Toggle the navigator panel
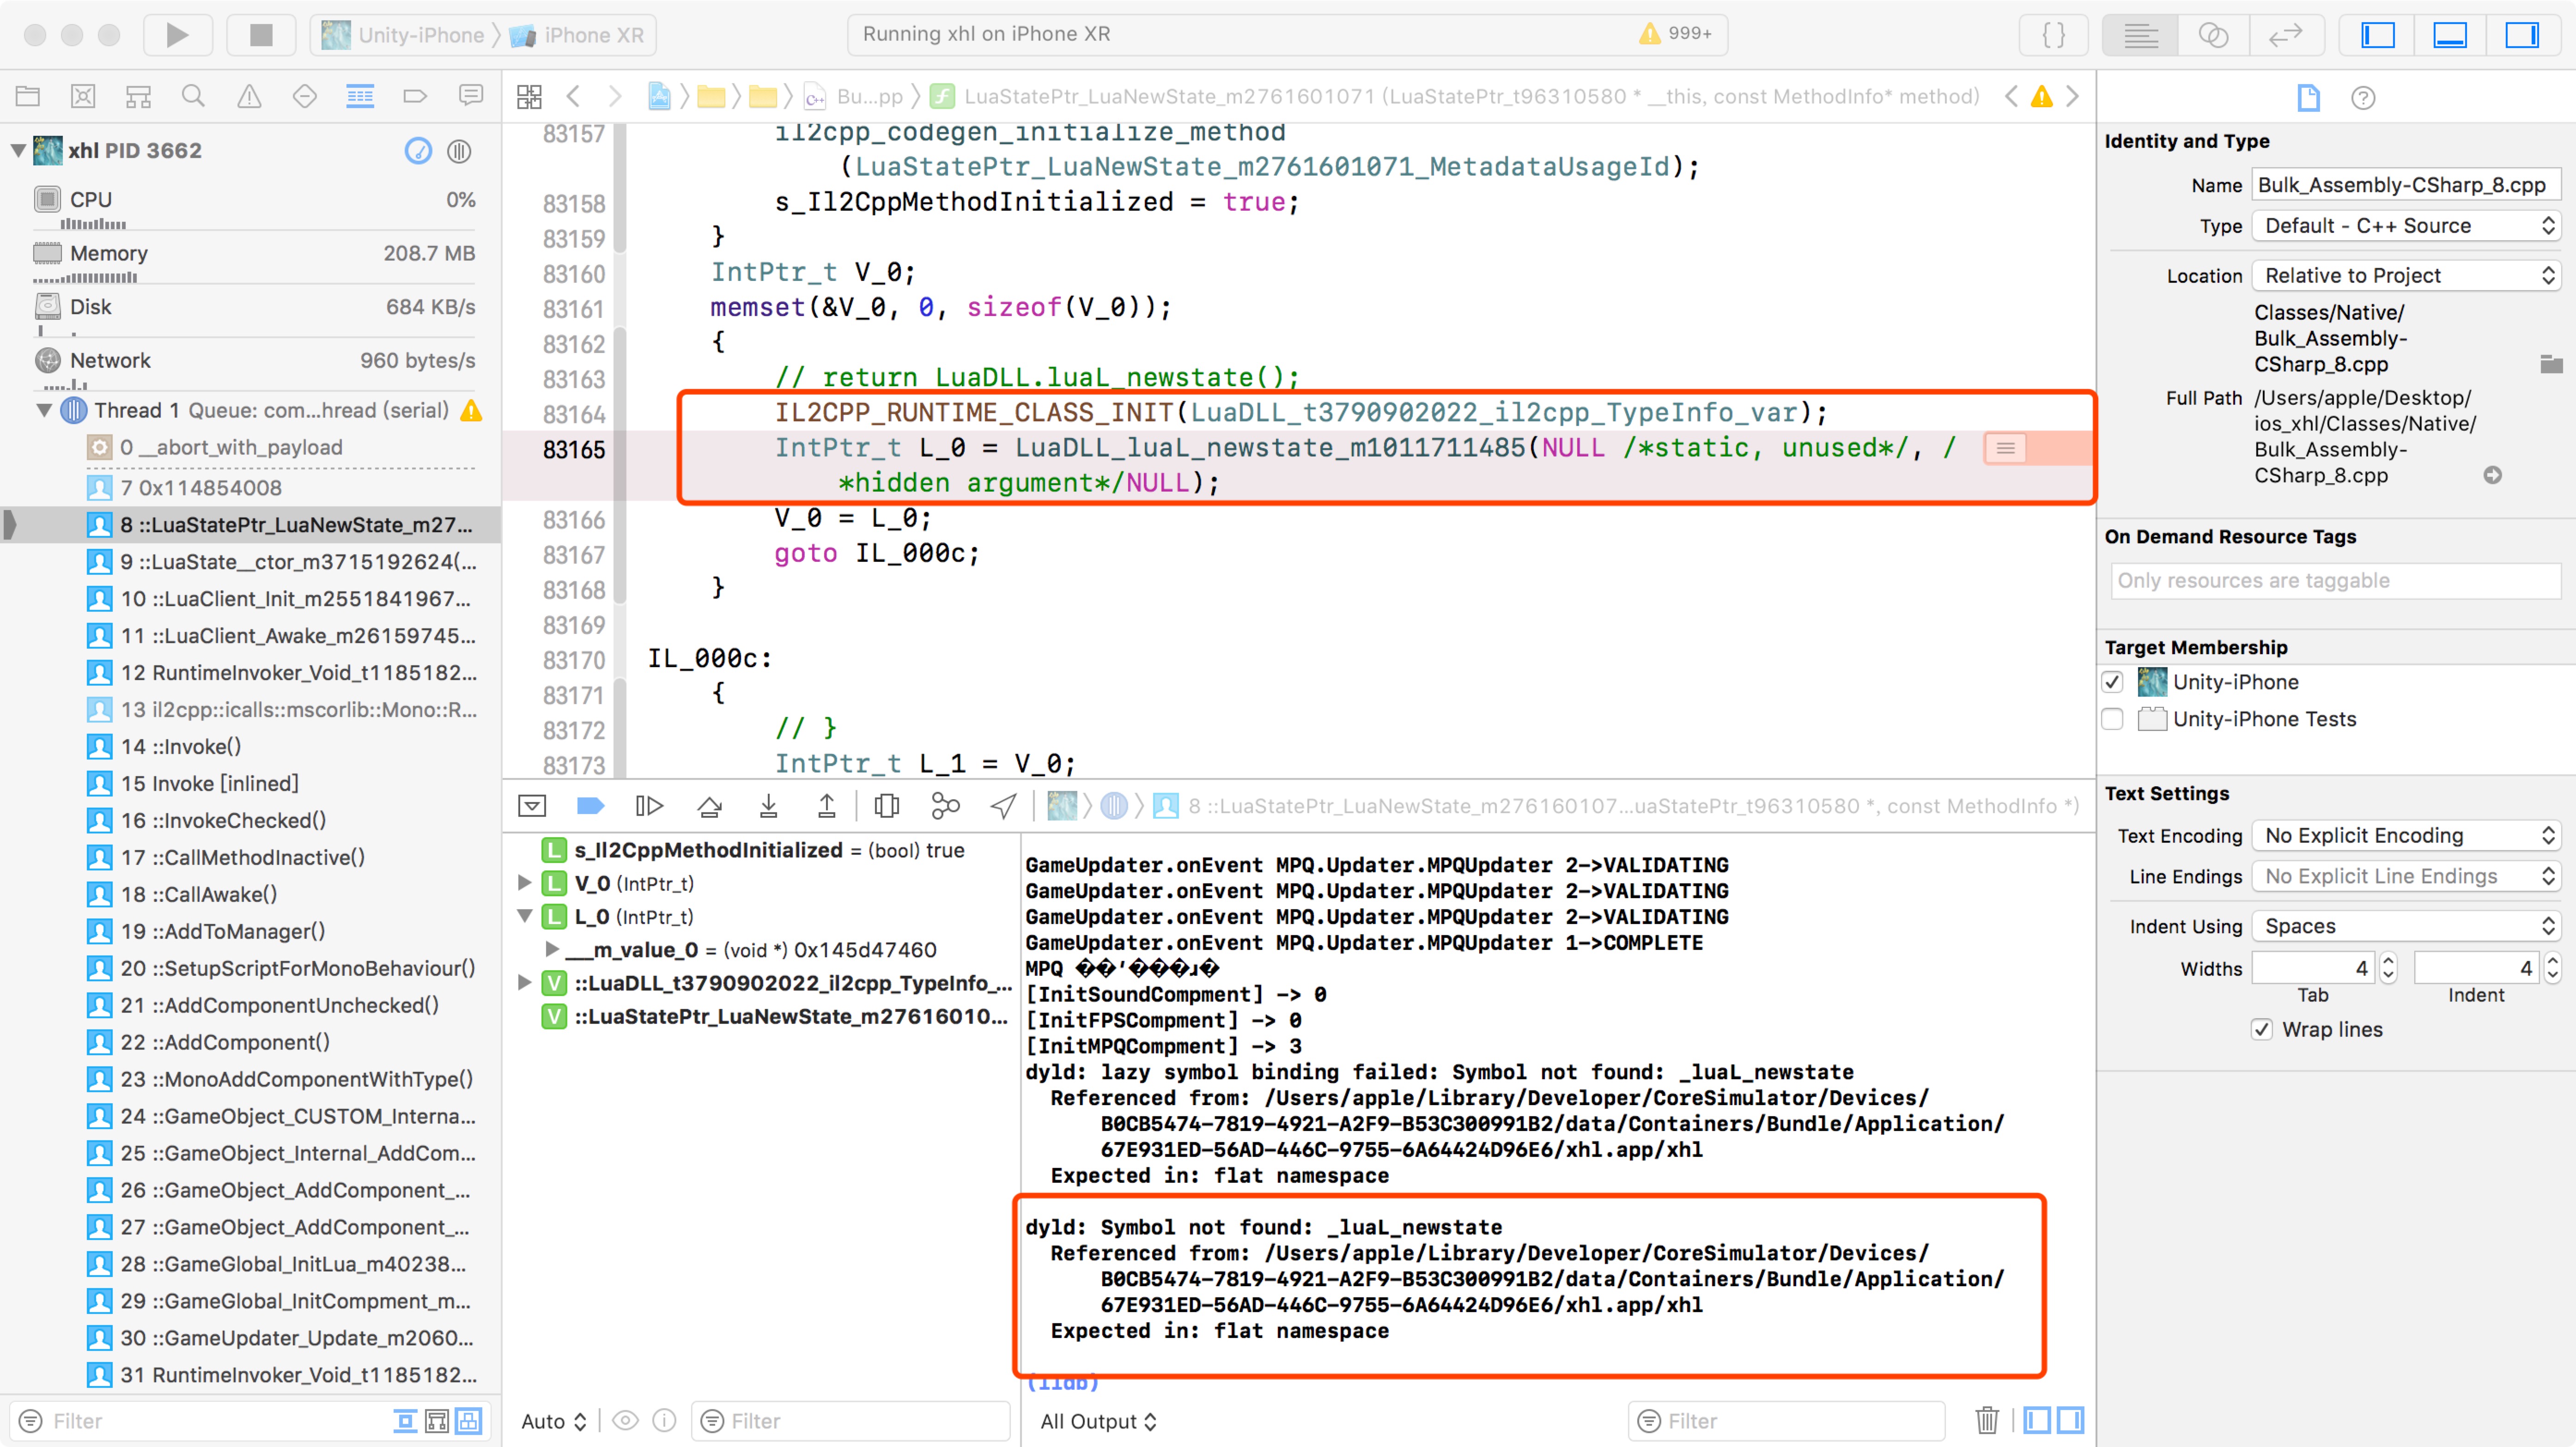The width and height of the screenshot is (2576, 1447). pos(2377,35)
